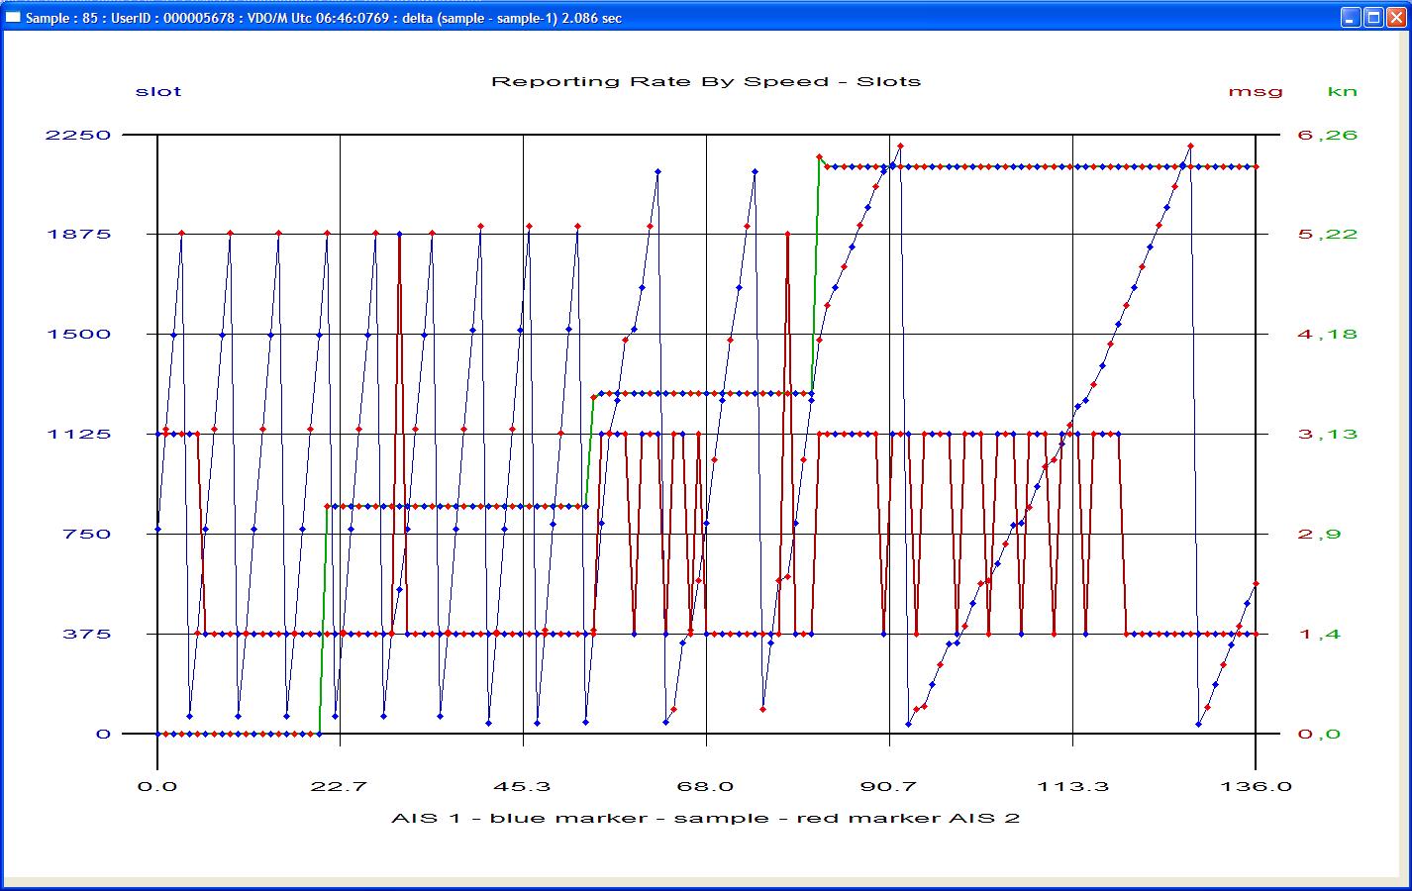Click the 113.3 mark on the horizontal axis
Viewport: 1412px width, 891px height.
1072,786
